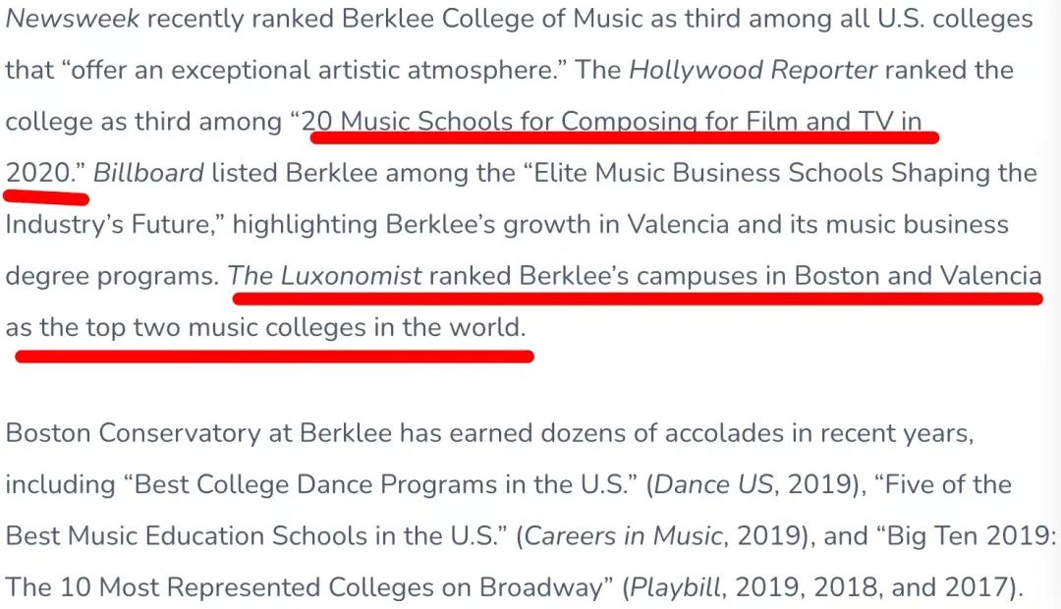Click the underlined 2020 text
Image resolution: width=1061 pixels, height=609 pixels.
37,173
